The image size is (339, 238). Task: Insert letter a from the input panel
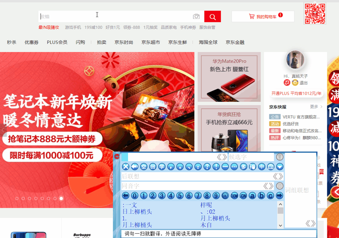click(252, 196)
